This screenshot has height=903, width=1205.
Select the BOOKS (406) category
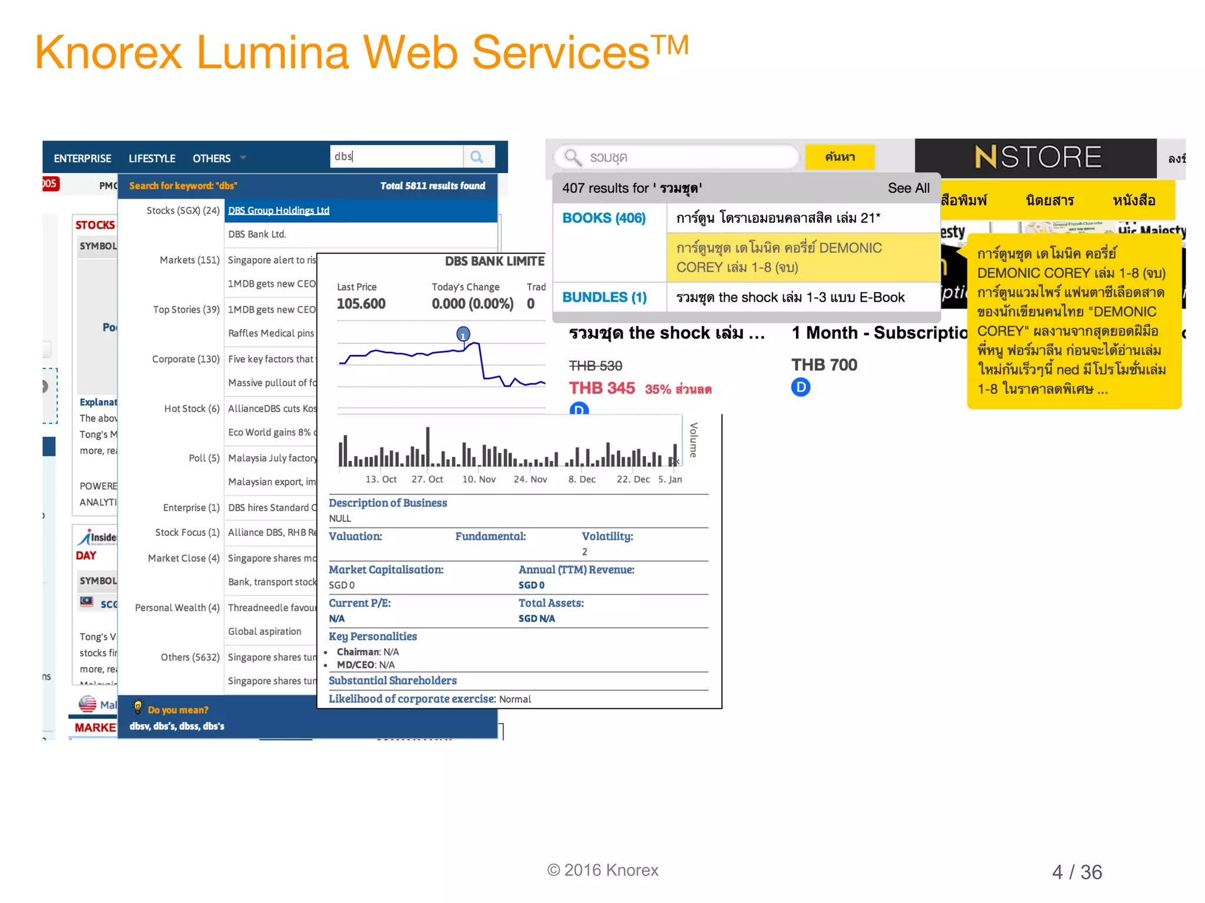tap(604, 218)
